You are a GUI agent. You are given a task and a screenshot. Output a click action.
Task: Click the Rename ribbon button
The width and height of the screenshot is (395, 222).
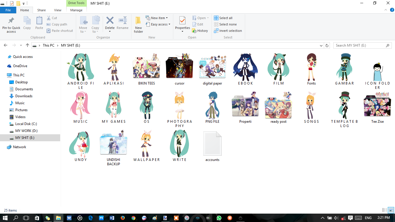click(122, 23)
